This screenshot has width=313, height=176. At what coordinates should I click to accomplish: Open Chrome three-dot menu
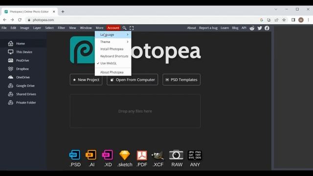coord(309,20)
